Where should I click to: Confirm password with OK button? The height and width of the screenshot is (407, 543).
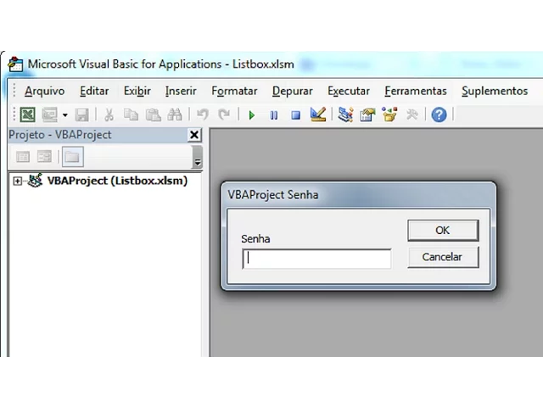(x=443, y=230)
